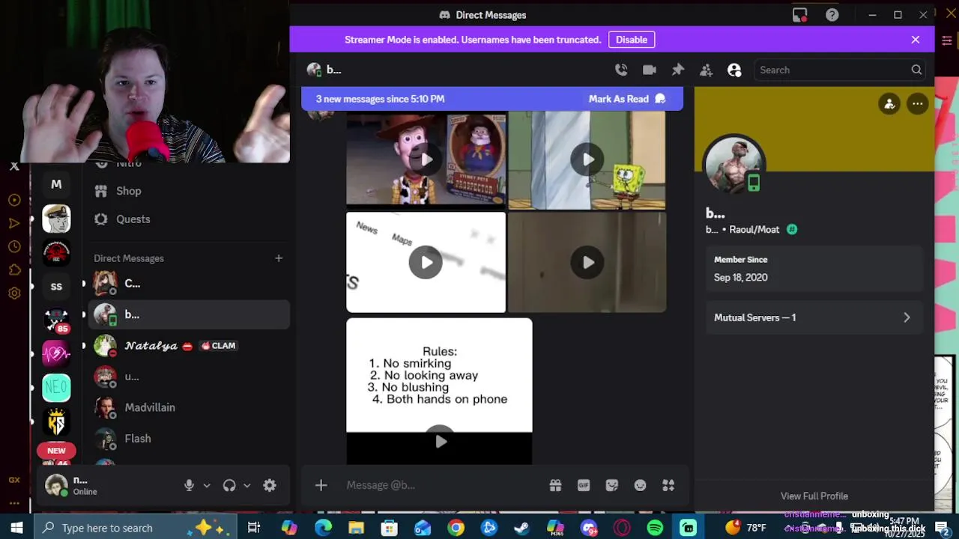Toggle the user profile panel icon
This screenshot has height=539, width=959.
(x=734, y=70)
